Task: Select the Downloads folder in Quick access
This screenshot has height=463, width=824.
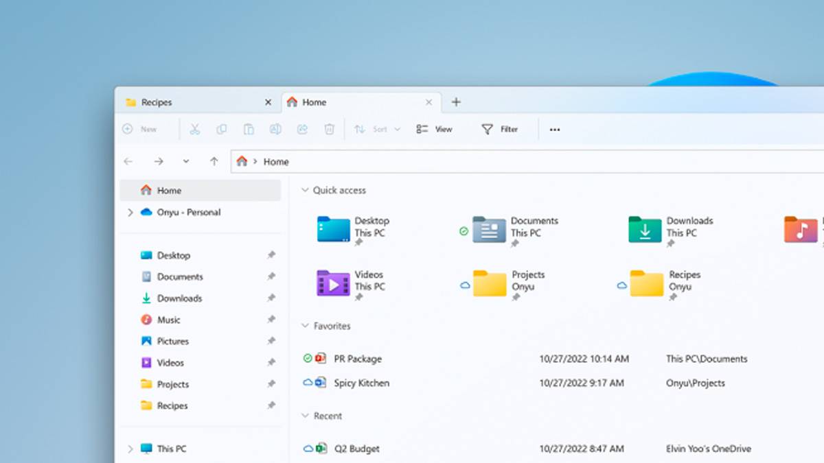Action: coord(672,230)
